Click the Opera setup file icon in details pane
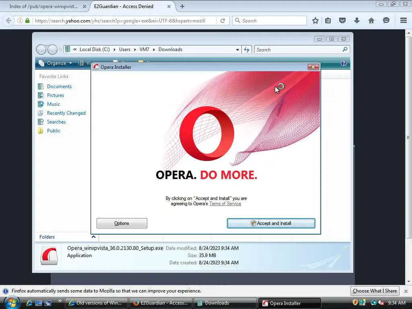Image resolution: width=412 pixels, height=309 pixels. [x=49, y=255]
